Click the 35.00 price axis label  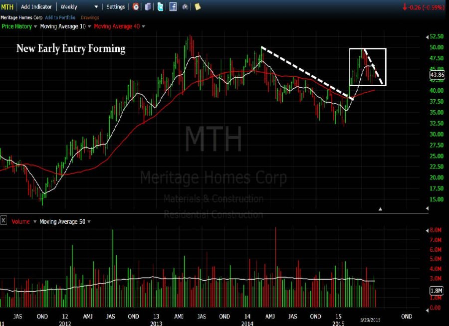coord(437,112)
